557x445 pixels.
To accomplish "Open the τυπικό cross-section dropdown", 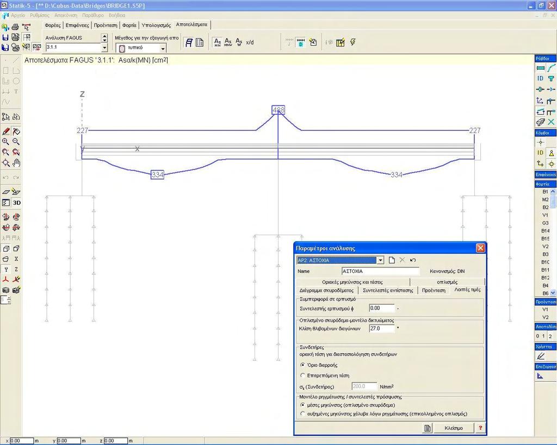I will pos(163,48).
